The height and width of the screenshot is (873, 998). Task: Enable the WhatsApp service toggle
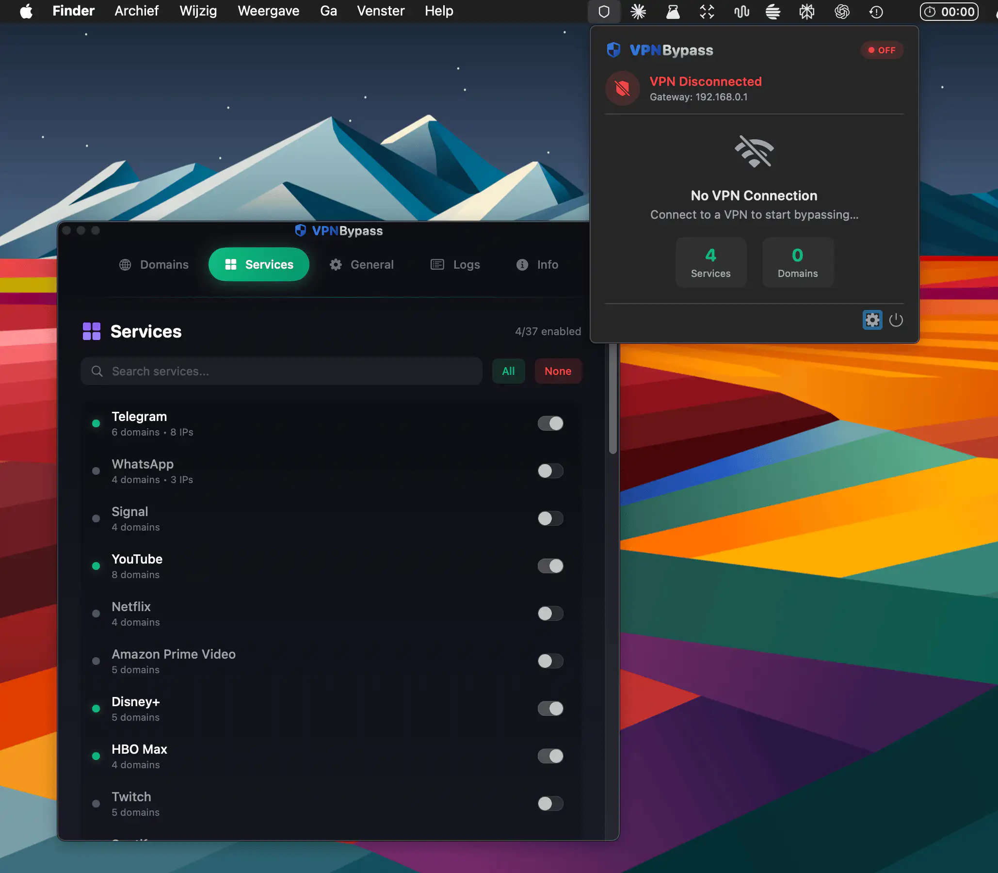tap(550, 471)
